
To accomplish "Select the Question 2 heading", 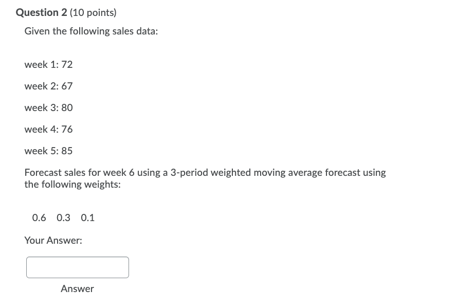I will (x=41, y=12).
